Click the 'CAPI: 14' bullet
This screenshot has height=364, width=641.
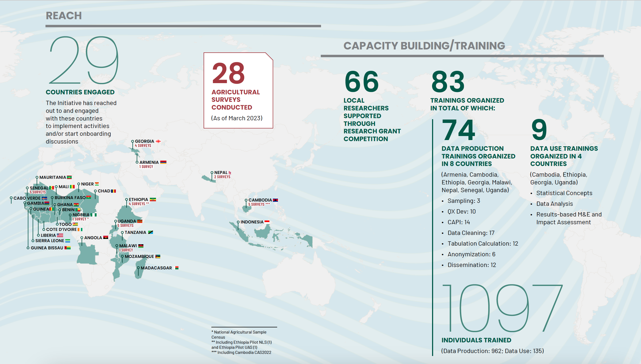pyautogui.click(x=459, y=222)
